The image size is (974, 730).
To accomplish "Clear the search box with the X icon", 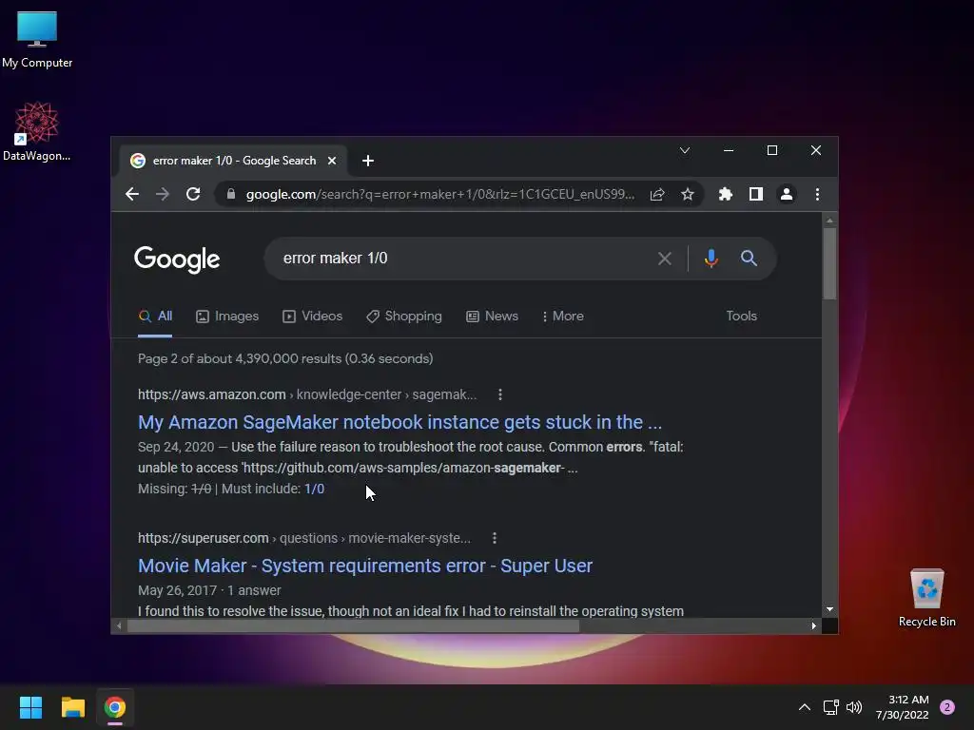I will tap(665, 259).
